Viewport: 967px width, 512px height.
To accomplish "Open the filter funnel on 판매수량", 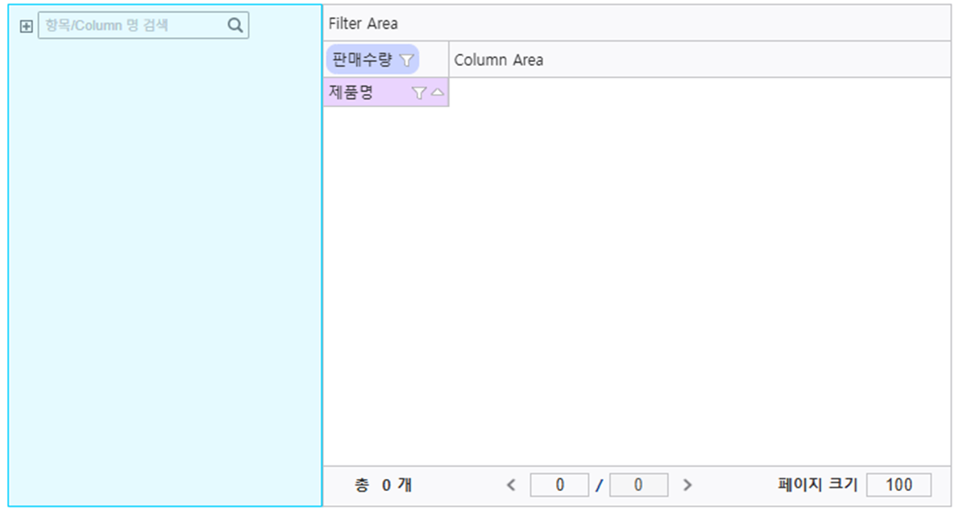I will (x=406, y=60).
